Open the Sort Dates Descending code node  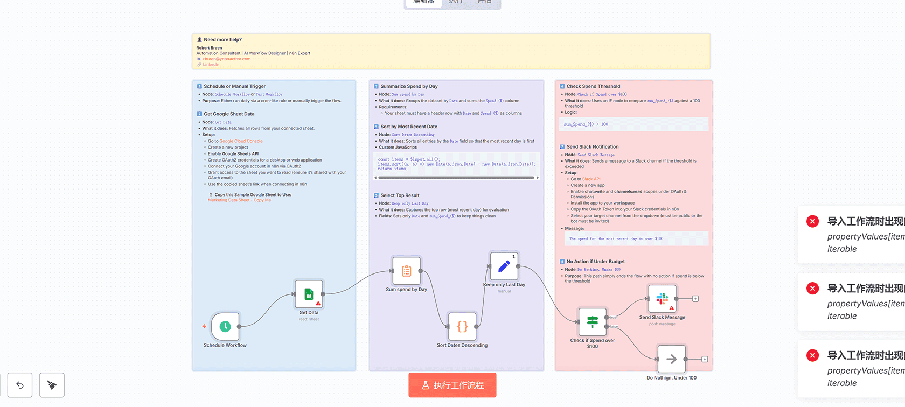[462, 326]
